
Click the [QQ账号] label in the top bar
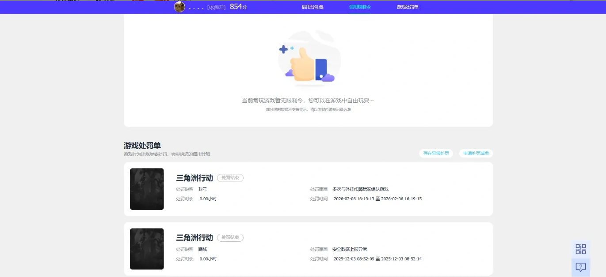coord(216,7)
